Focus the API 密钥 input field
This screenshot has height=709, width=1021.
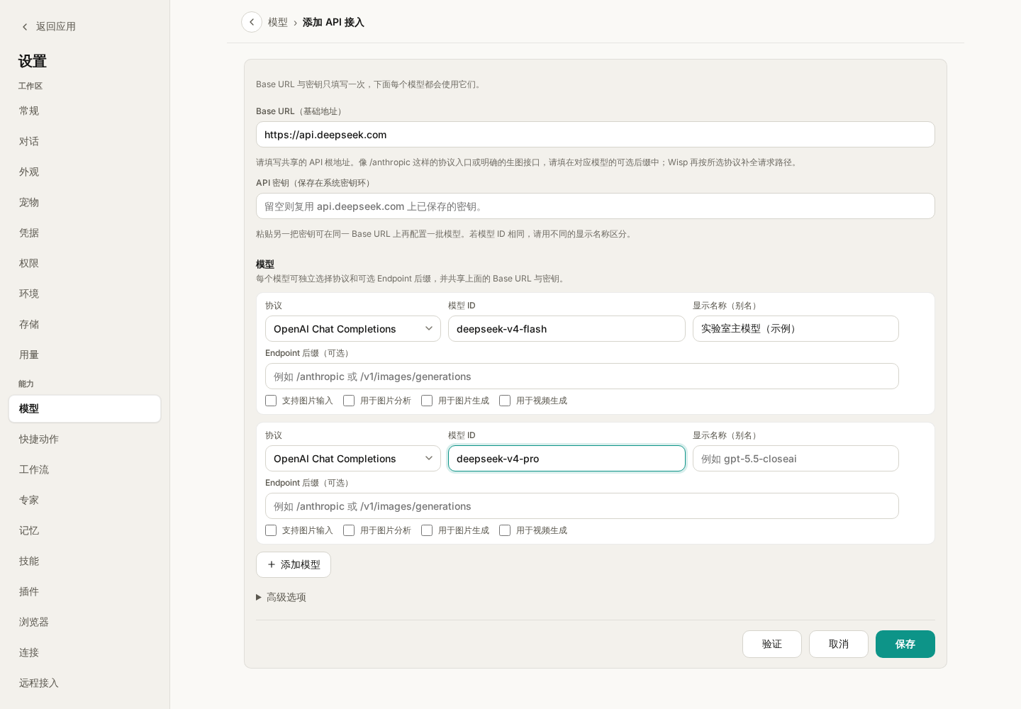click(596, 206)
